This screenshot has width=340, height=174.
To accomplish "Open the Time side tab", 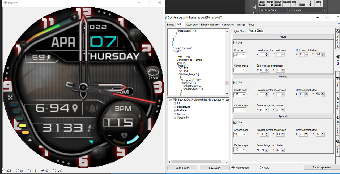I will (x=338, y=60).
